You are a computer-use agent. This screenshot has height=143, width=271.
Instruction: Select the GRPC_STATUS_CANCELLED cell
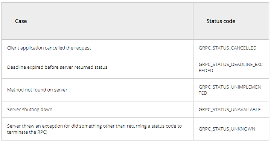tap(231, 48)
